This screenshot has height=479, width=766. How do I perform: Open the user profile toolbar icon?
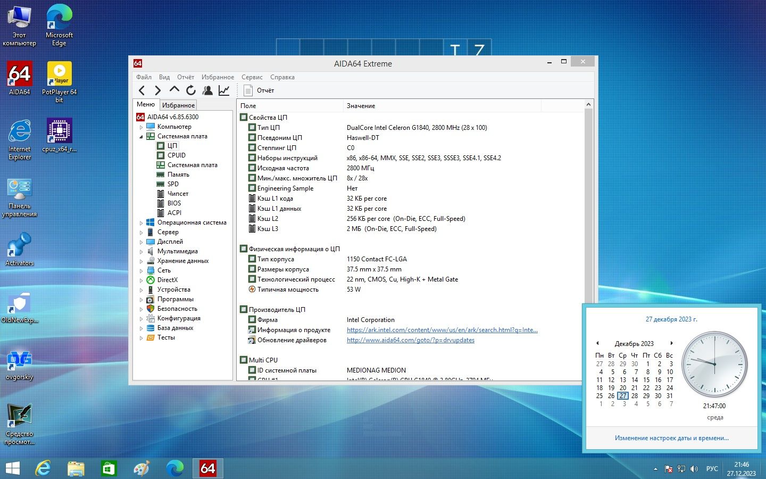tap(207, 90)
